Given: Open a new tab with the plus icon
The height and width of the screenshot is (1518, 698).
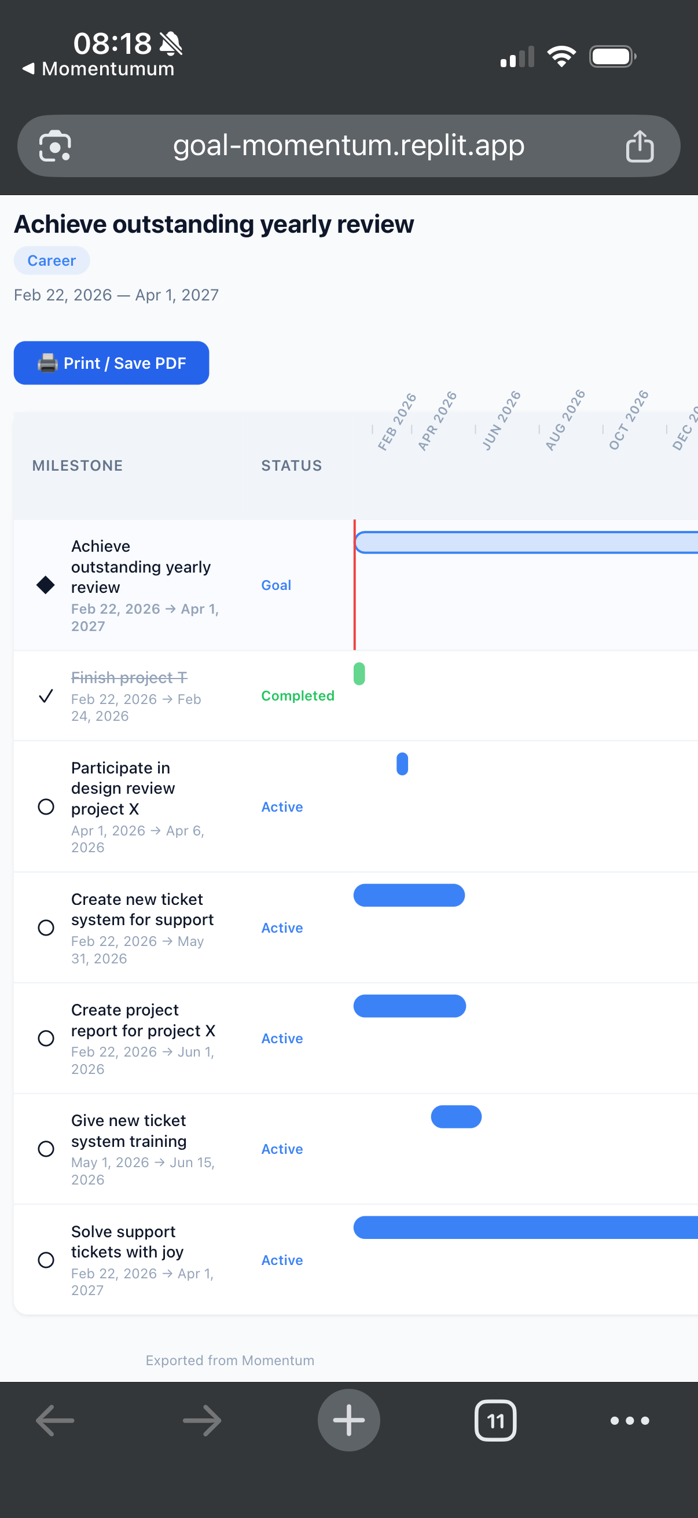Looking at the screenshot, I should 348,1420.
